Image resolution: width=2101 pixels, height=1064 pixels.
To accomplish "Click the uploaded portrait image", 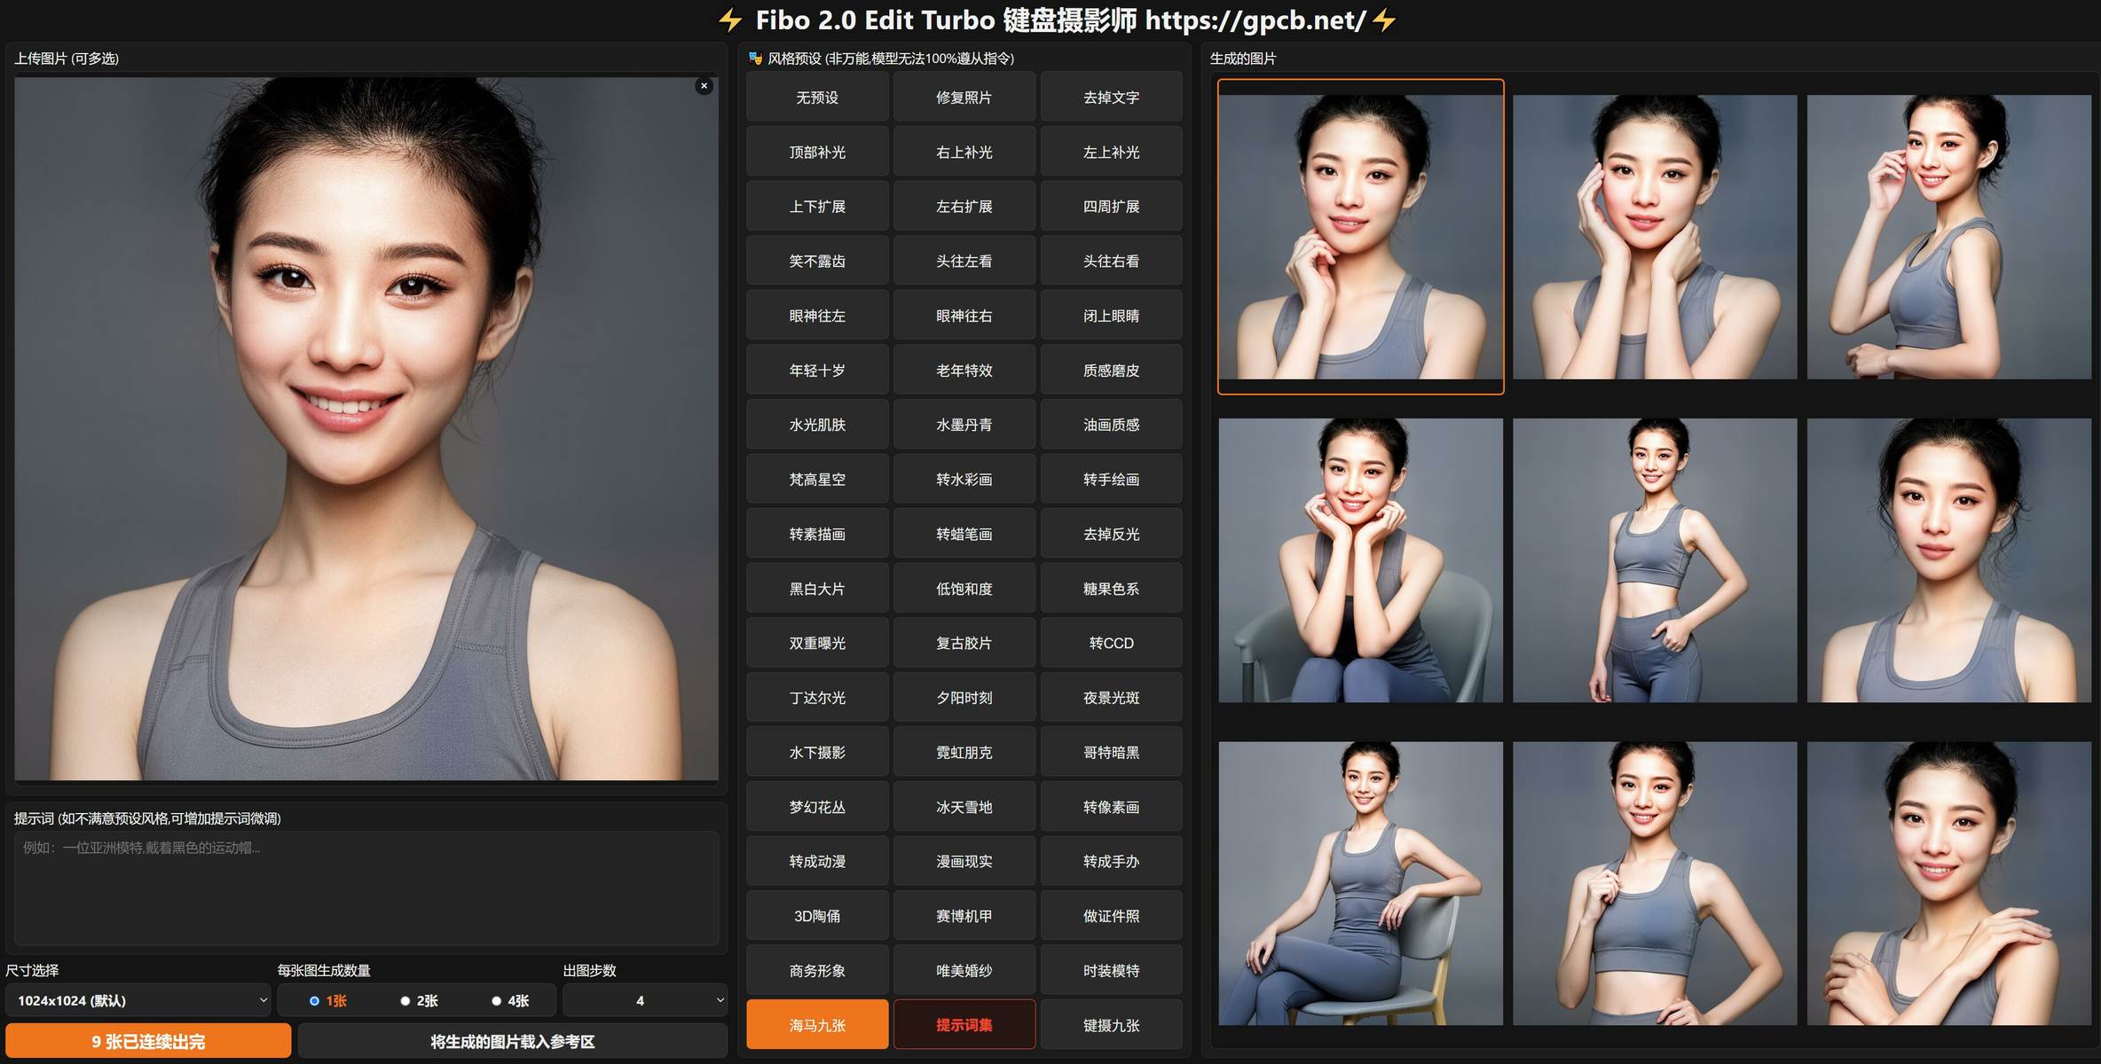I will [x=366, y=429].
